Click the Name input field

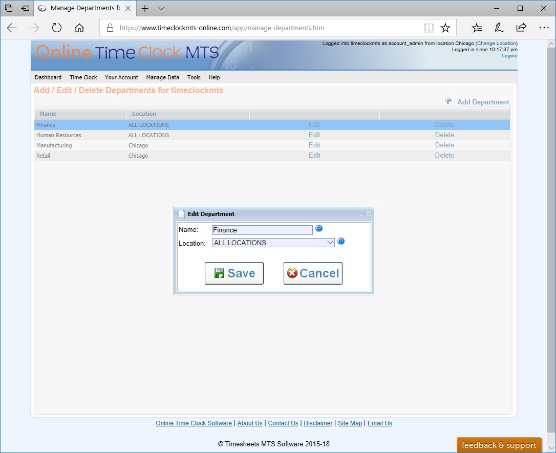(262, 230)
